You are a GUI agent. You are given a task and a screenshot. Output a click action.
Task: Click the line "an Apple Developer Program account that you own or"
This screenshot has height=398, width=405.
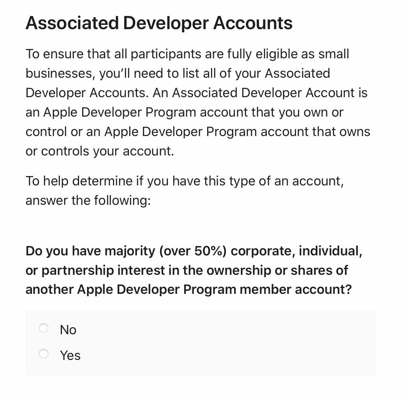(185, 113)
